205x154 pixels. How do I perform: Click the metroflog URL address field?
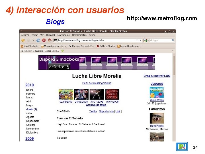[97, 40]
